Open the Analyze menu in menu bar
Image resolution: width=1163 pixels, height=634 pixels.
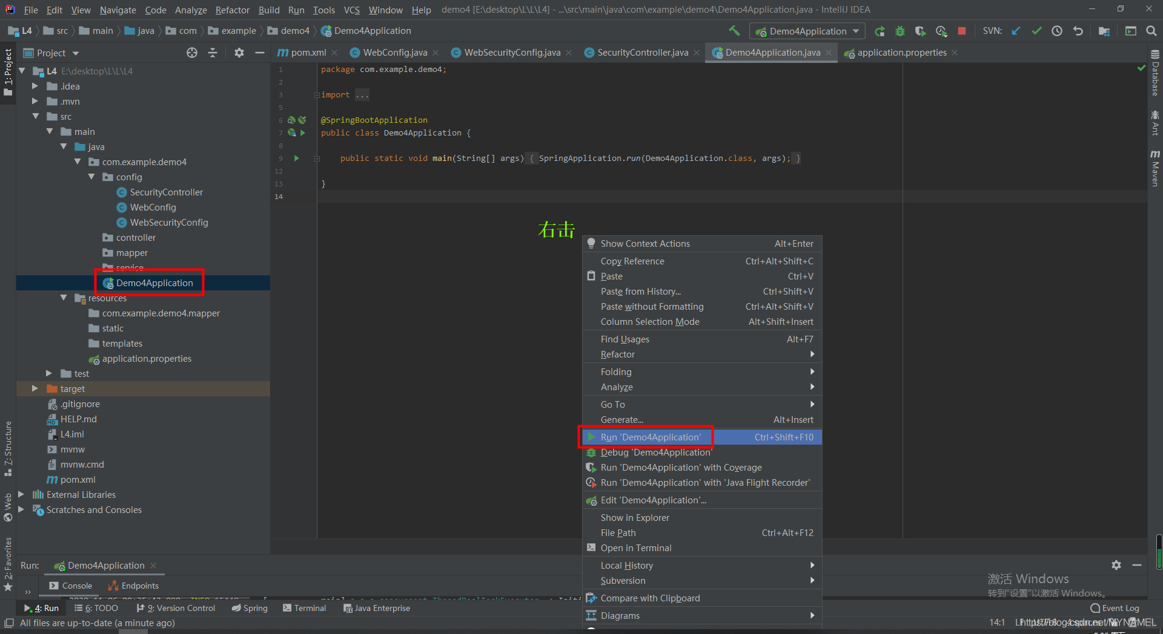coord(191,10)
